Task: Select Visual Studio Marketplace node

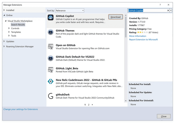Action: pyautogui.click(x=20, y=21)
